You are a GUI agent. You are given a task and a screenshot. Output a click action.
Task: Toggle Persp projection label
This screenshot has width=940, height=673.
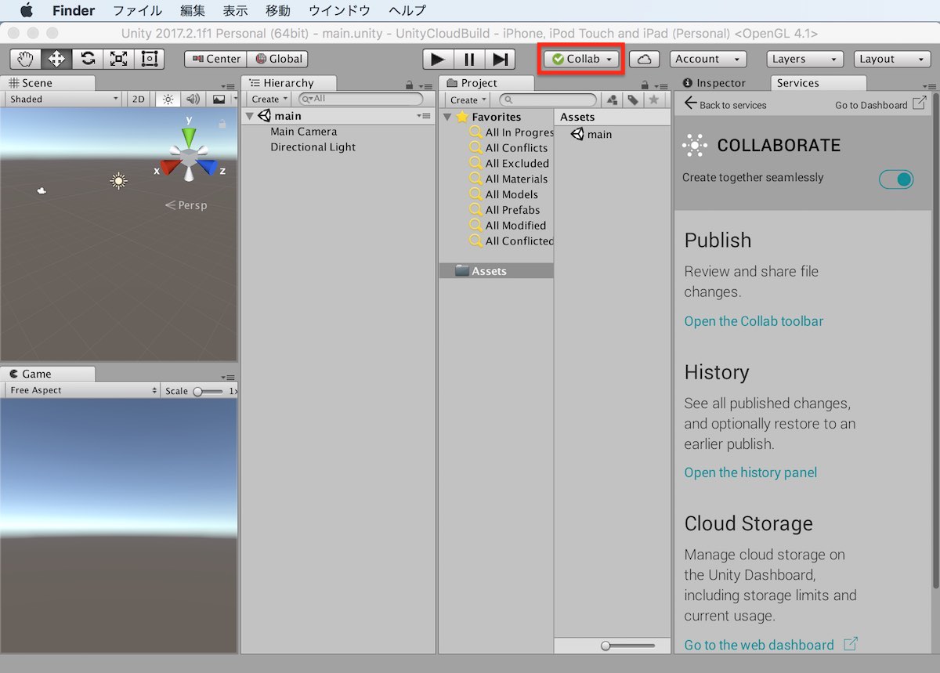(x=186, y=205)
